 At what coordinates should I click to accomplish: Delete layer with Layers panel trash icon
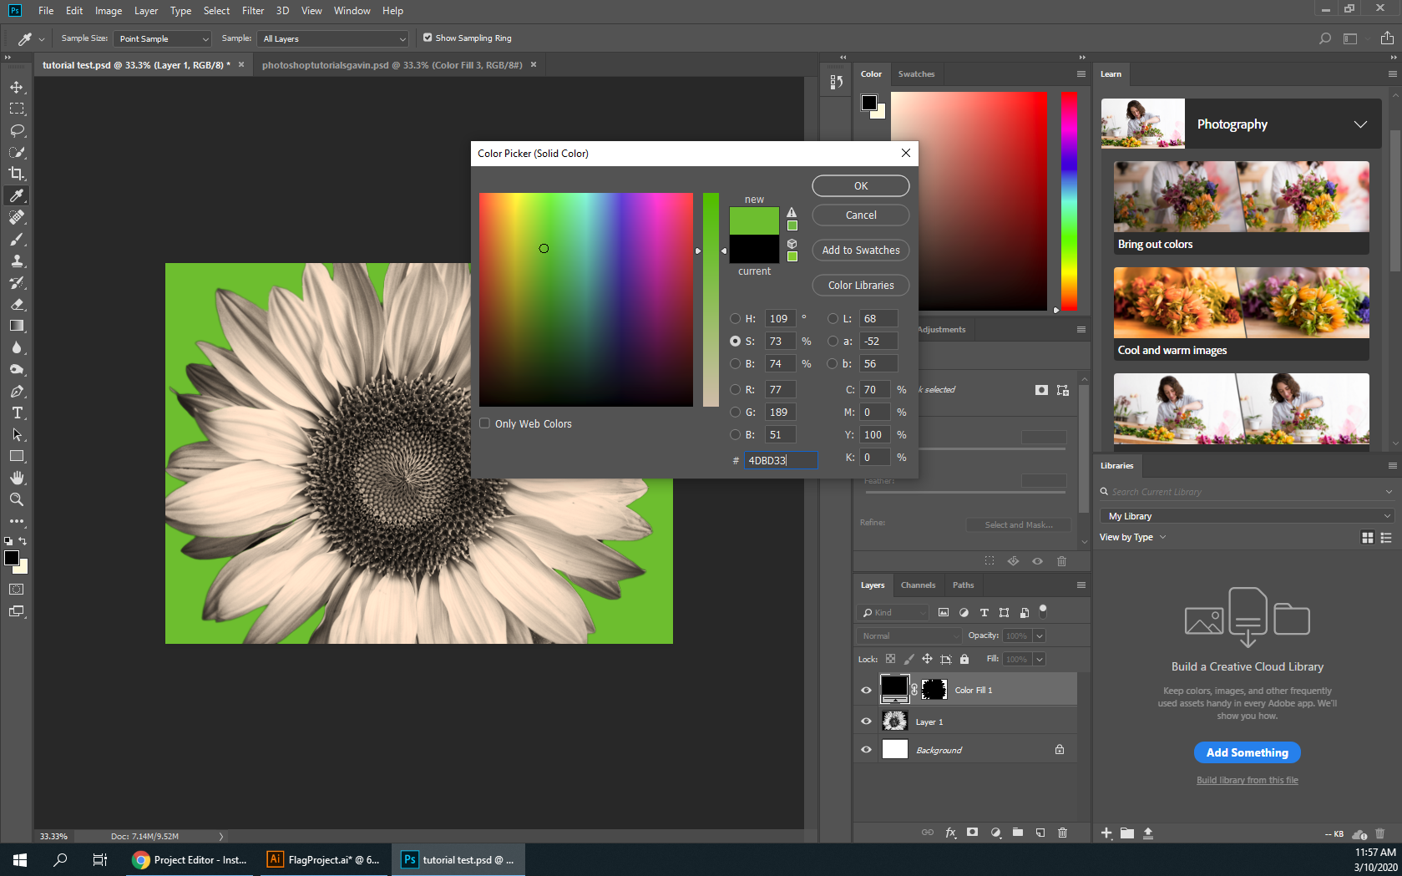click(1062, 833)
